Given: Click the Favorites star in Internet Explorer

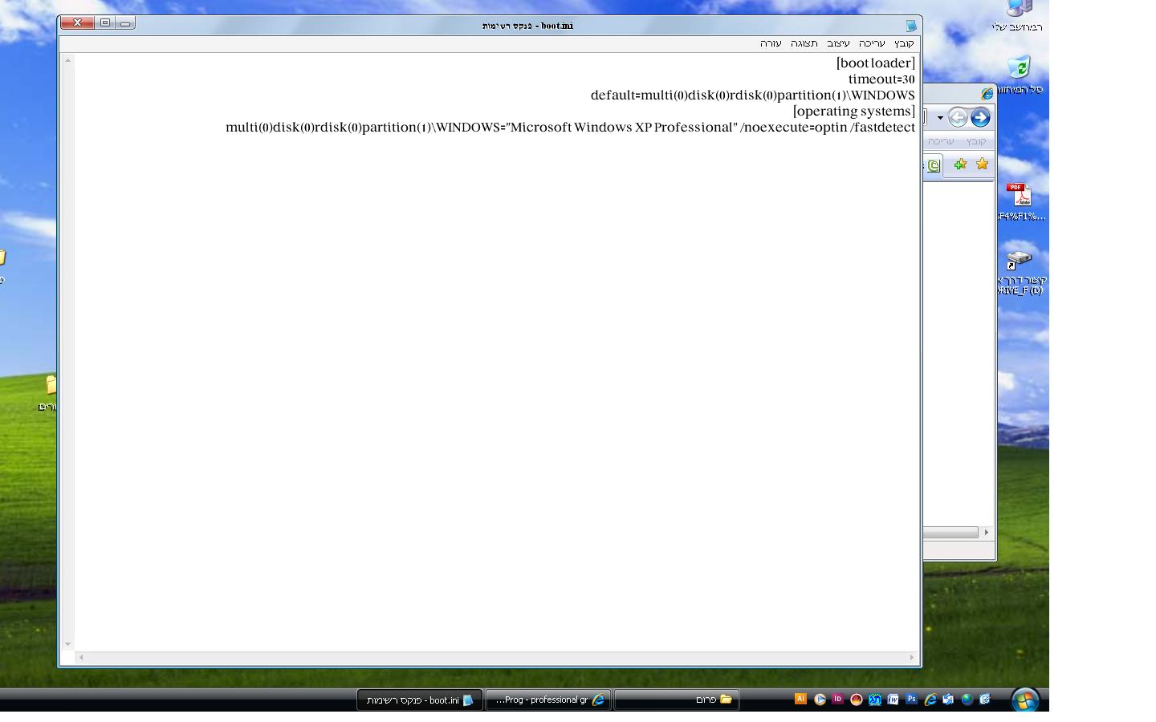Looking at the screenshot, I should pyautogui.click(x=982, y=164).
